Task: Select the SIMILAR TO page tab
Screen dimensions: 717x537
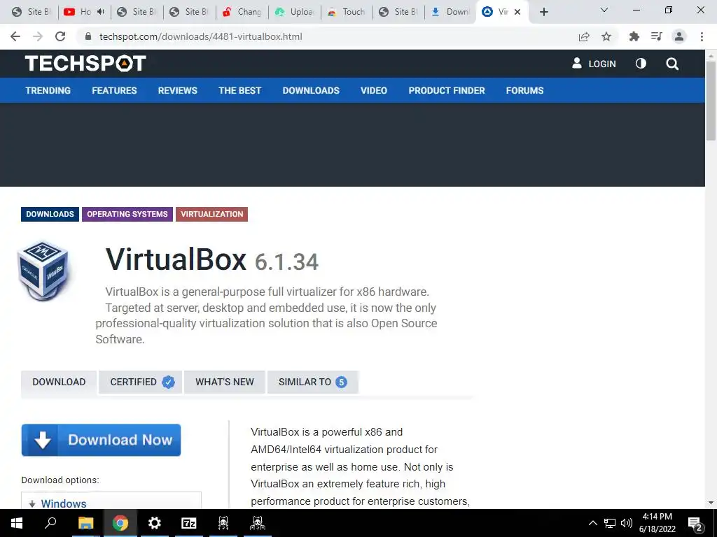Action: click(x=313, y=382)
